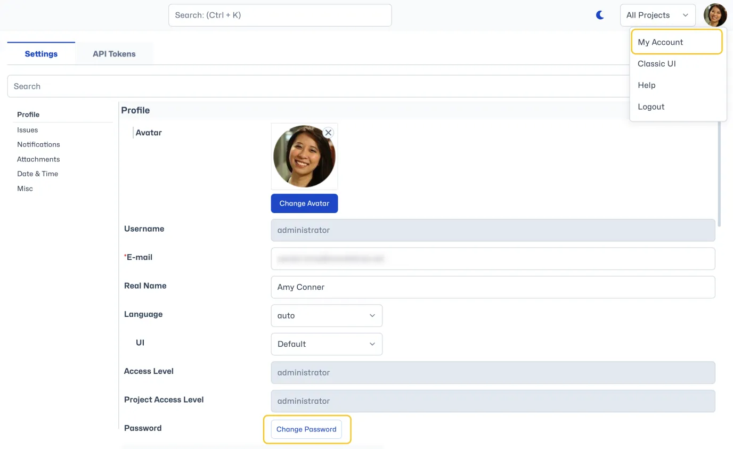Switch to the Settings tab
Image resolution: width=733 pixels, height=449 pixels.
(x=41, y=54)
